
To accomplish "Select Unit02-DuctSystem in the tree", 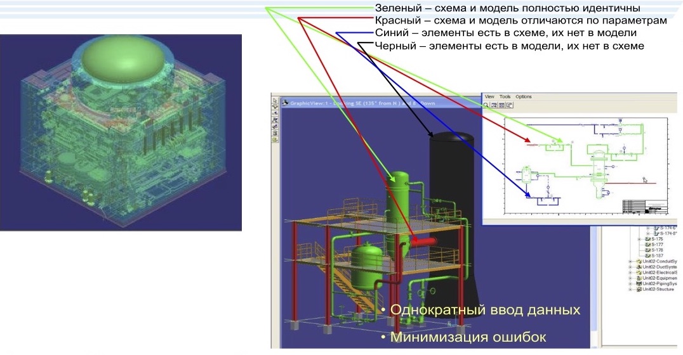I will pos(660,267).
